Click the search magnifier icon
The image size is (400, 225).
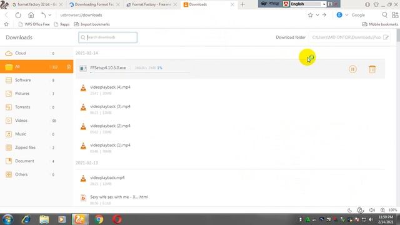pyautogui.click(x=385, y=15)
